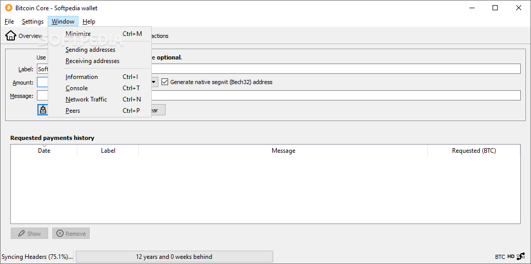Image resolution: width=531 pixels, height=264 pixels.
Task: Sort history by Date column header
Action: coord(44,151)
